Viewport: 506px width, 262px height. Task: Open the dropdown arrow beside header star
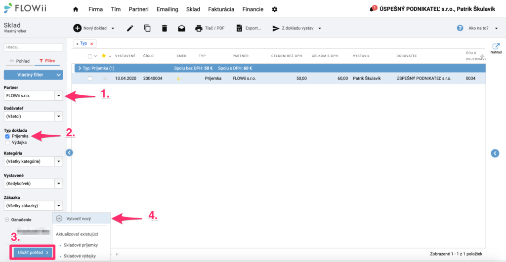110,56
